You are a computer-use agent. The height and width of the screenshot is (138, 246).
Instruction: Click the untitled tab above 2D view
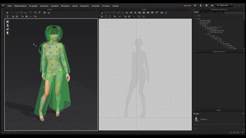point(144,10)
